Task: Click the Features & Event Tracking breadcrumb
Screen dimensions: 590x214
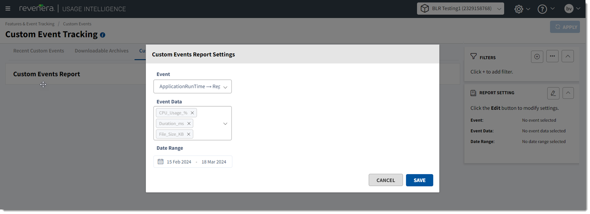Action: [x=30, y=24]
